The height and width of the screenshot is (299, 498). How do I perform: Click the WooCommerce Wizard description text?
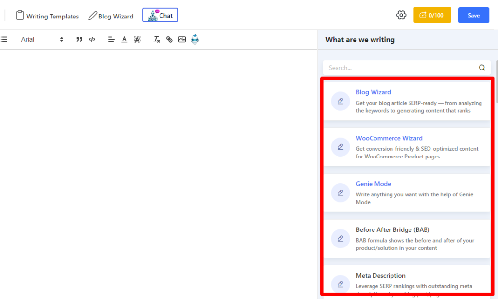[417, 152]
